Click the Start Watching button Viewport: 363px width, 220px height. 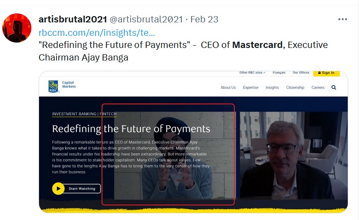pyautogui.click(x=82, y=189)
